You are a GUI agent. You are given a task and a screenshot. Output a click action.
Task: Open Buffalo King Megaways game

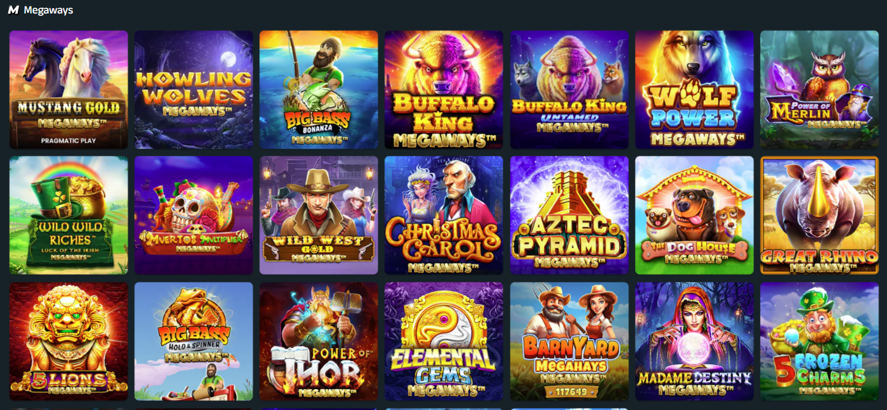[444, 90]
